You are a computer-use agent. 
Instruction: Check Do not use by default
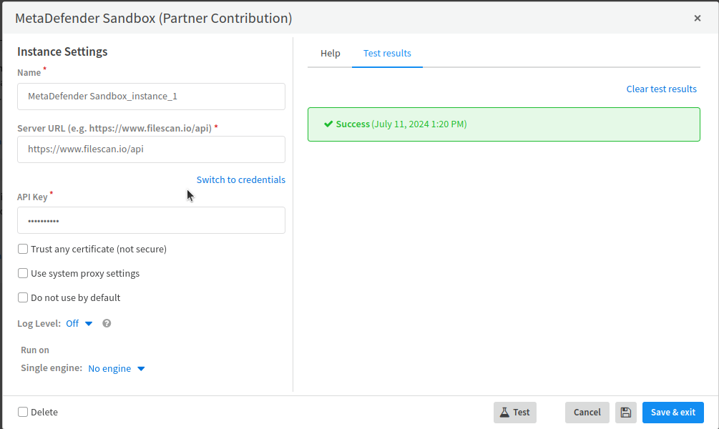pos(23,297)
